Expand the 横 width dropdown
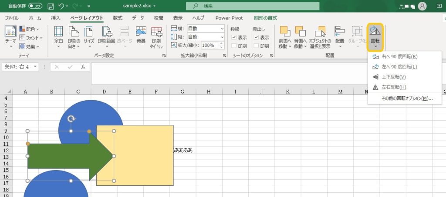Image resolution: width=446 pixels, height=197 pixels. [x=221, y=29]
